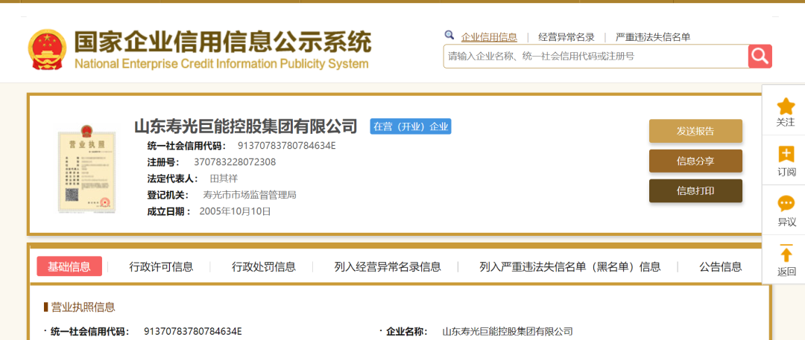Select the 严重违法失信名单 search category
This screenshot has width=805, height=340.
point(653,37)
